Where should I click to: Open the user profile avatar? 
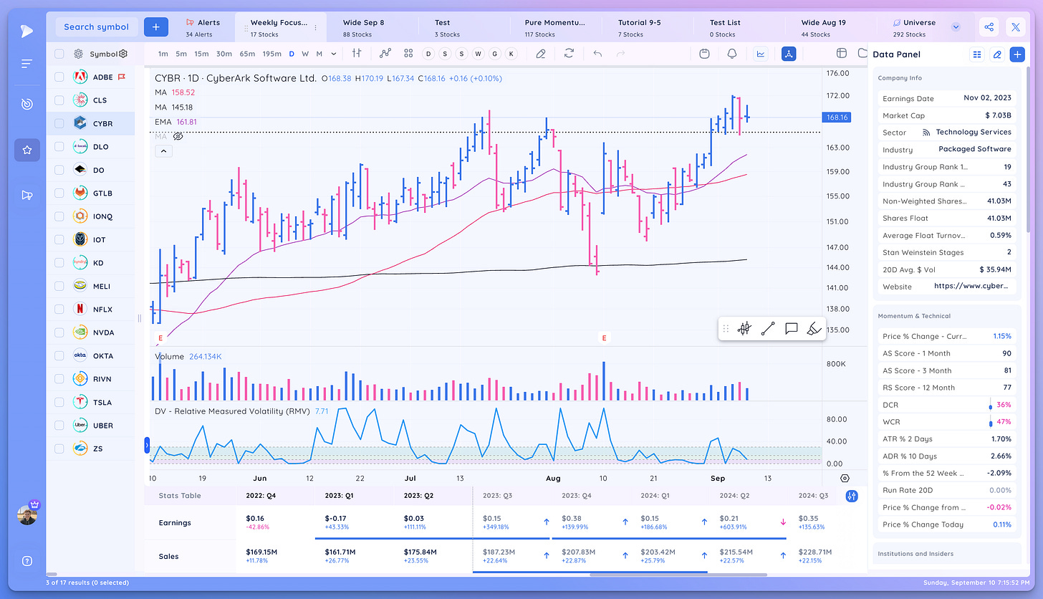[x=27, y=514]
